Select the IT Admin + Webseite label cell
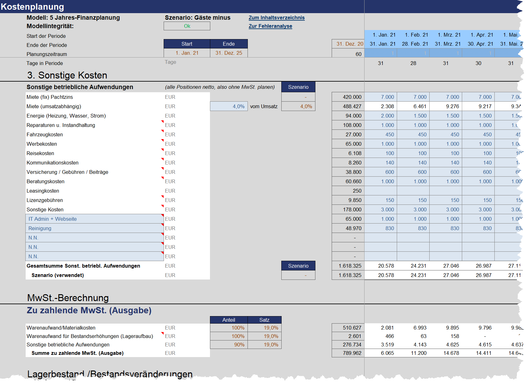Image resolution: width=526 pixels, height=383 pixels. 94,219
